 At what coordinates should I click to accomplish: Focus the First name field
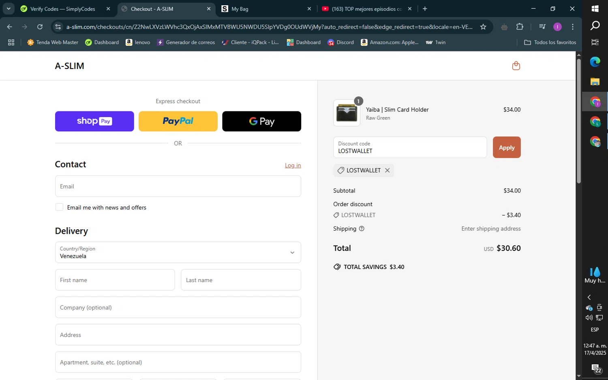[x=115, y=280]
